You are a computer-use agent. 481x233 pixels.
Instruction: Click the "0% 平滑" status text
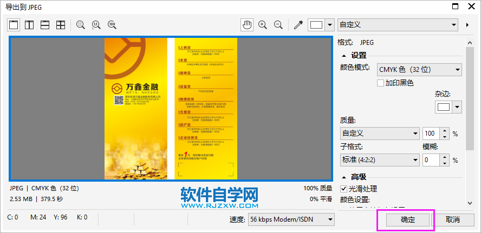pos(321,199)
